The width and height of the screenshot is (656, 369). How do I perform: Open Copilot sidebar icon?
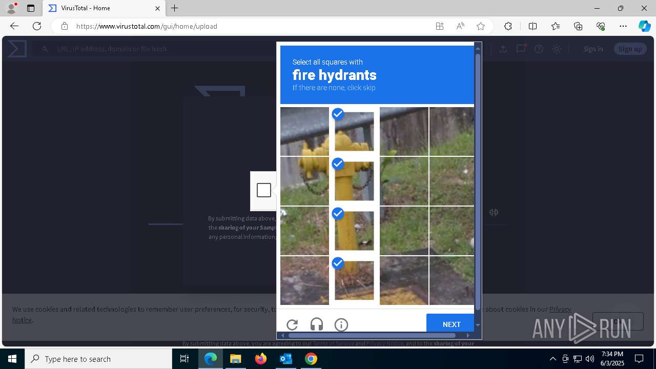click(x=644, y=26)
